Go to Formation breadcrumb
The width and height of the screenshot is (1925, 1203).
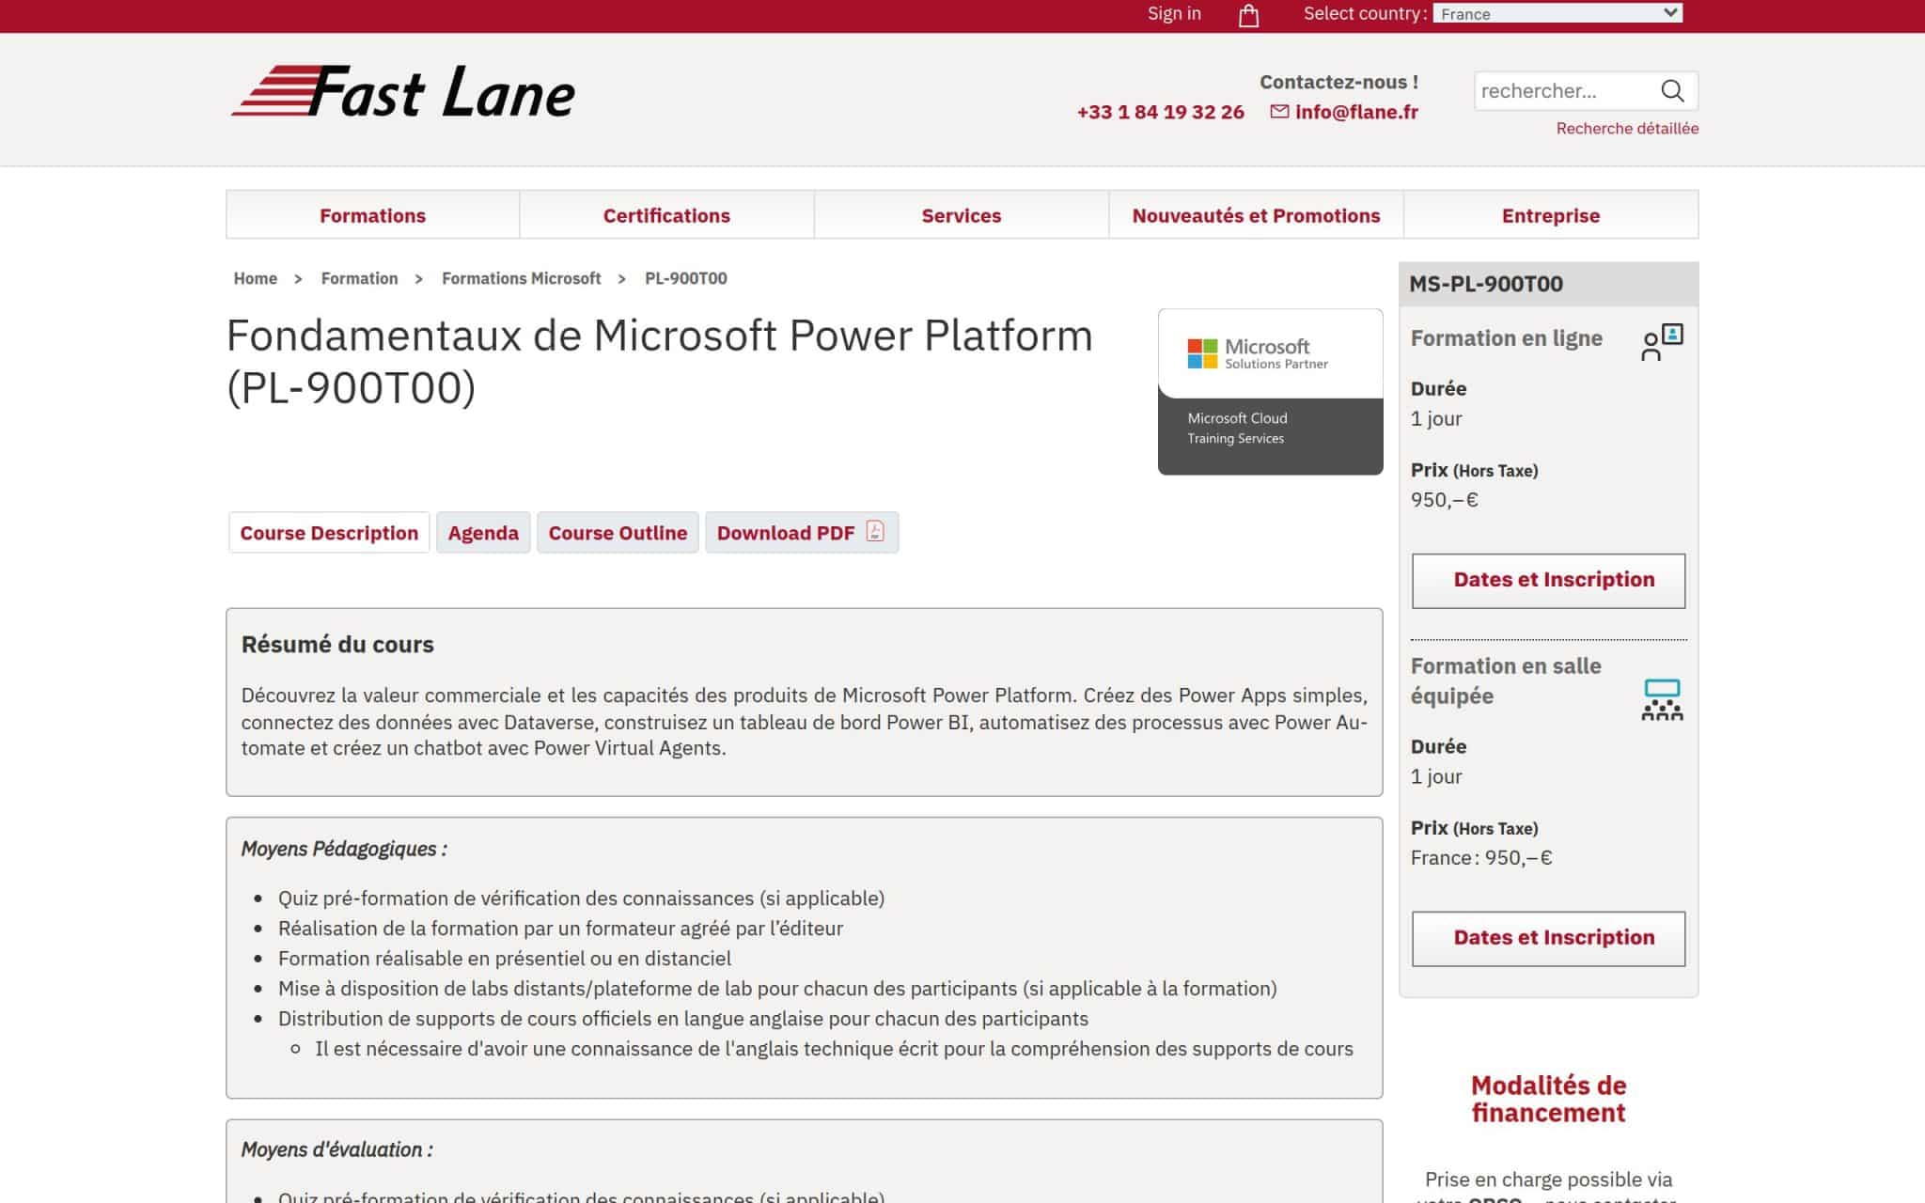[x=359, y=278]
